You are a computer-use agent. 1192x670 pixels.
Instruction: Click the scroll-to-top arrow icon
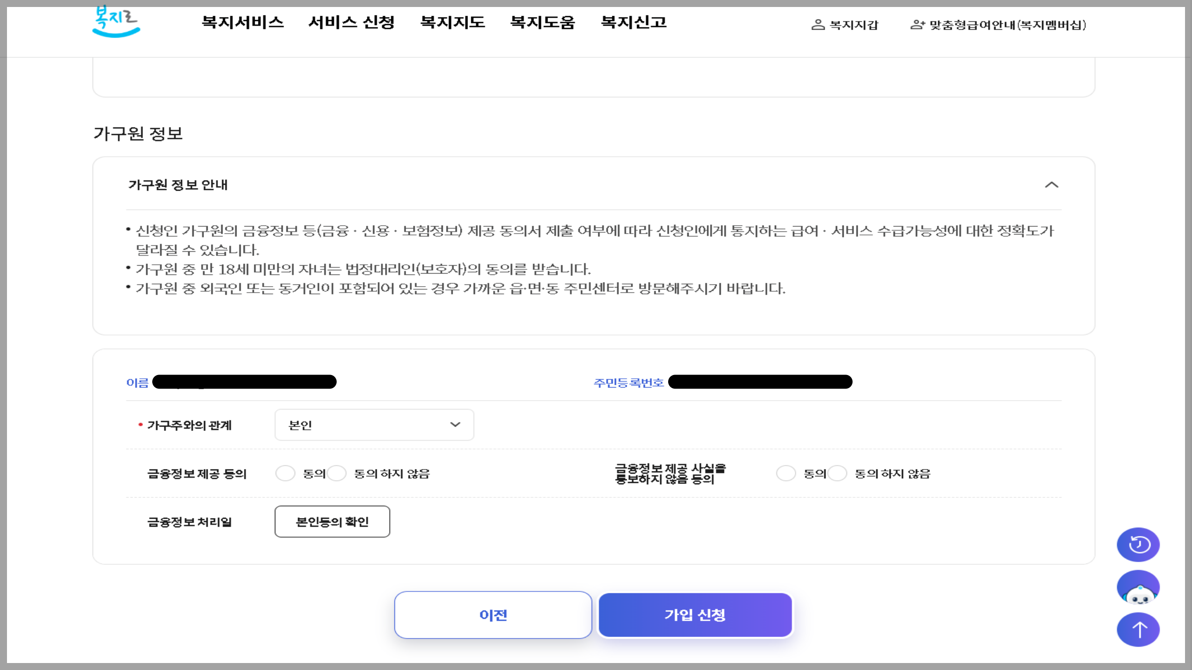coord(1138,630)
